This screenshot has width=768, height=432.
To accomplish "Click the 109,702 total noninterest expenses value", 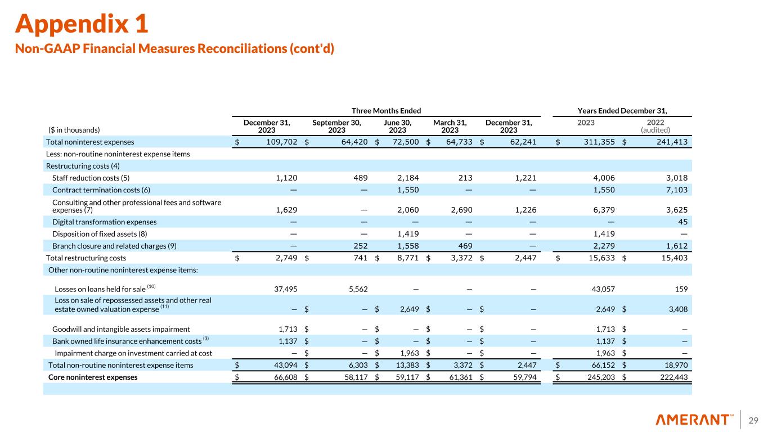I will [x=275, y=142].
